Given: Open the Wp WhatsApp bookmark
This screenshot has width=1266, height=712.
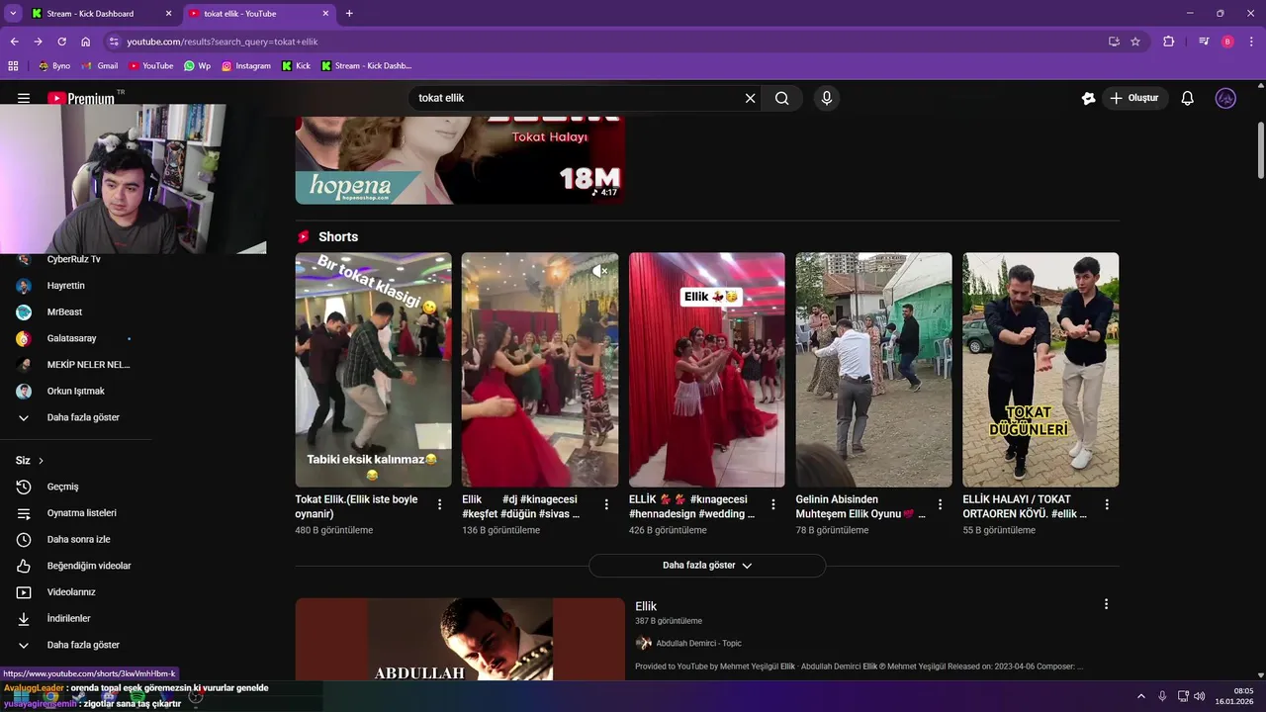Looking at the screenshot, I should click(197, 65).
